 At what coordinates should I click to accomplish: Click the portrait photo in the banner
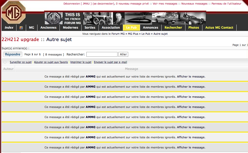coord(119,18)
